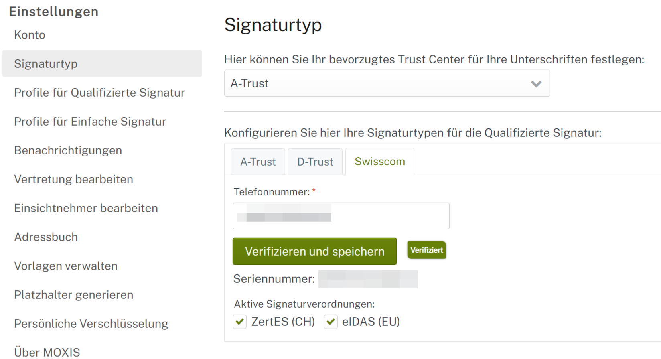Open Profile für Einfache Signatur

pyautogui.click(x=90, y=122)
